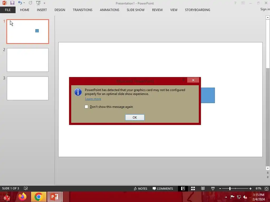This screenshot has width=270, height=202.
Task: Click the vertical scrollbar down arrow
Action: pyautogui.click(x=268, y=168)
